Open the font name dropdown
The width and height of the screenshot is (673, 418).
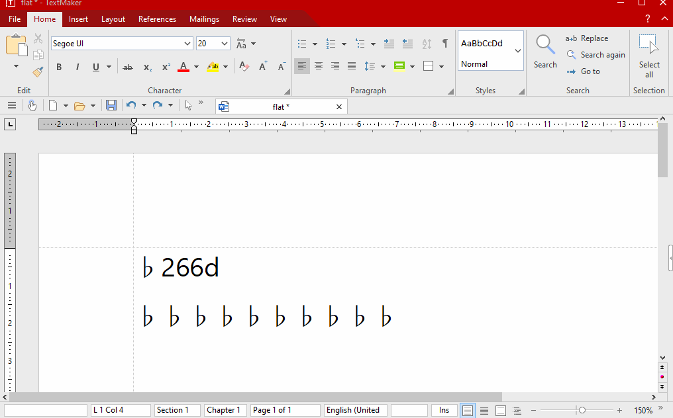click(x=187, y=44)
